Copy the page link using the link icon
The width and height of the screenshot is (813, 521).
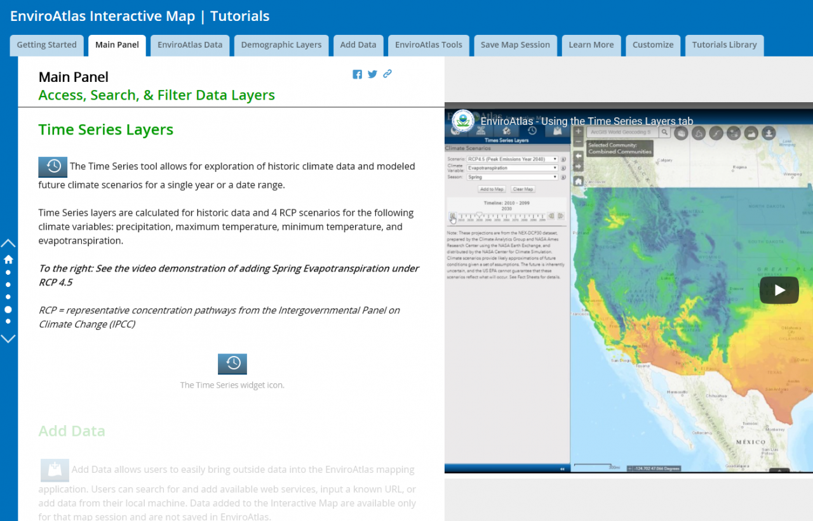pos(387,74)
